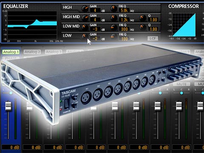Select the Analog 1 channel label
Image resolution: width=204 pixels, height=153 pixels.
tap(11, 52)
